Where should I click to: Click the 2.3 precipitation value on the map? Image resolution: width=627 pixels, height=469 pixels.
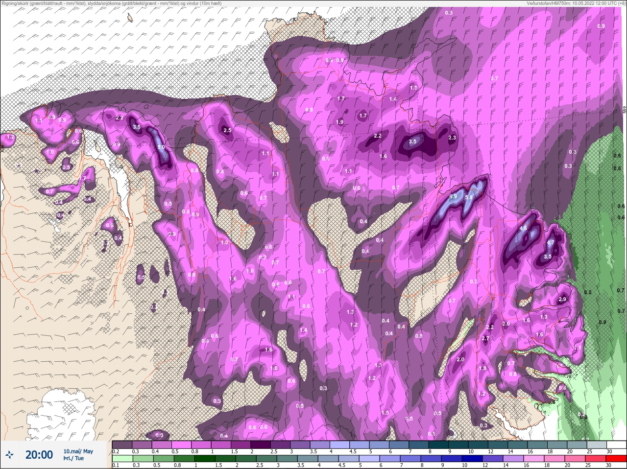[x=452, y=138]
